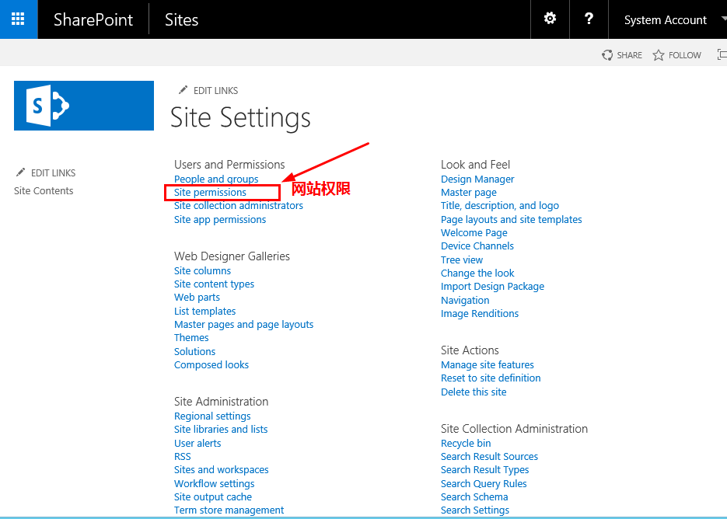Open User alerts

point(197,443)
